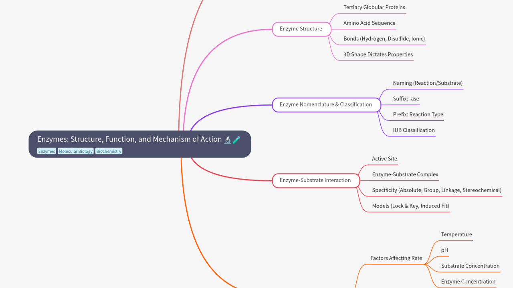Screen dimensions: 513x288
Task: Click the Enzymes tag
Action: pyautogui.click(x=46, y=151)
